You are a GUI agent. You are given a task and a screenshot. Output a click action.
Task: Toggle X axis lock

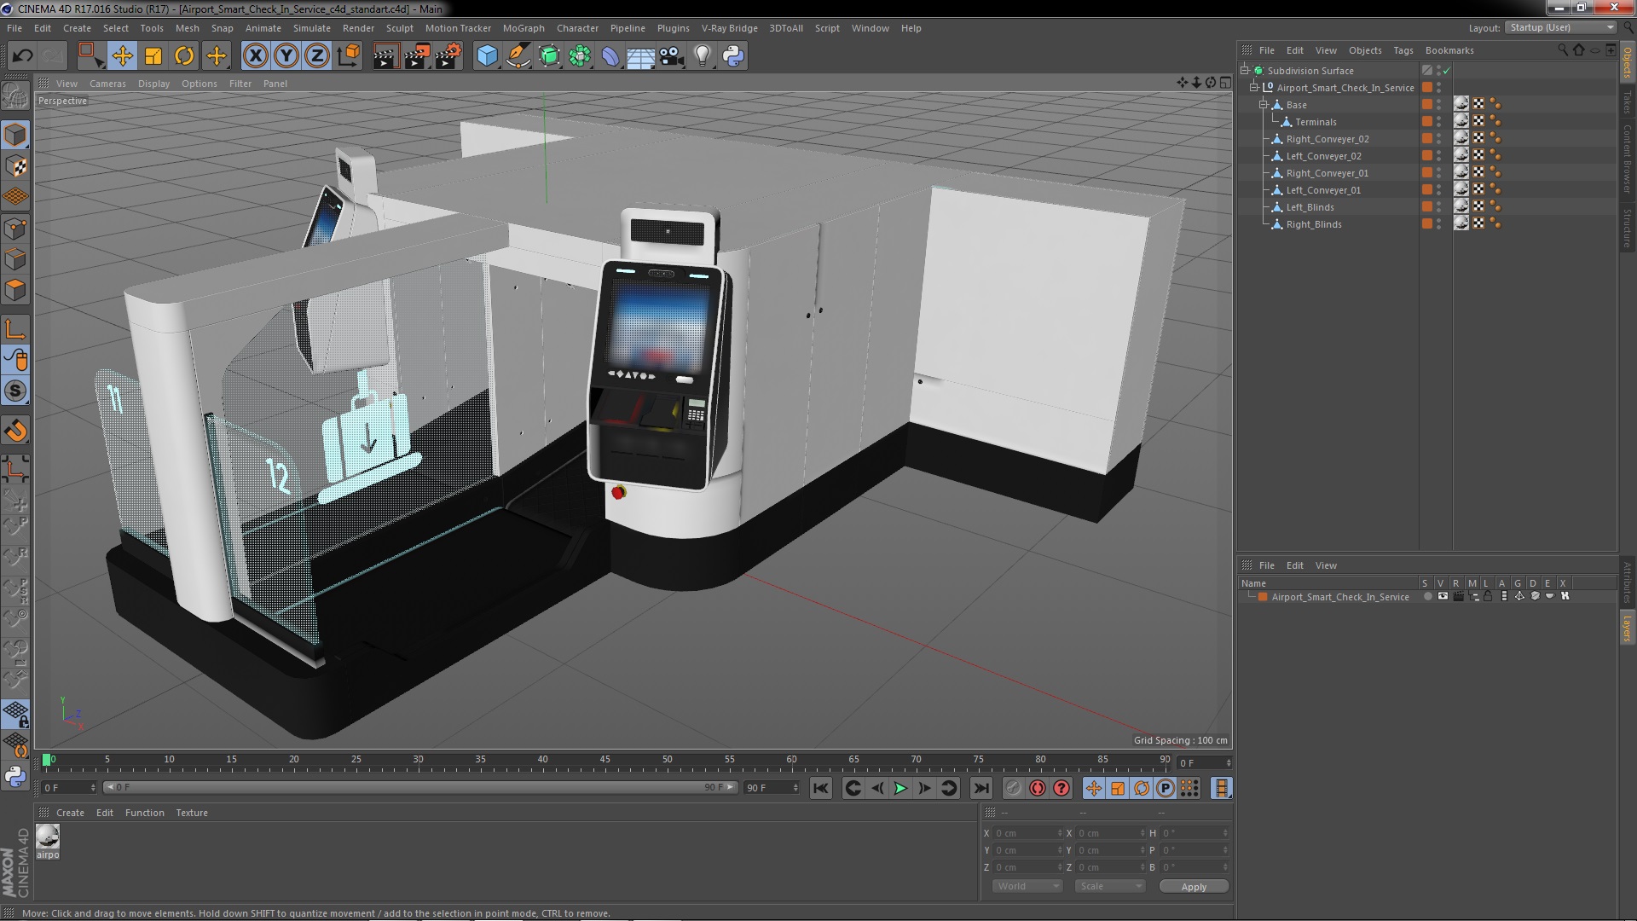pyautogui.click(x=255, y=56)
